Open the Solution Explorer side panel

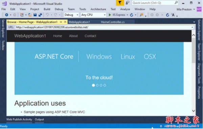(199, 30)
